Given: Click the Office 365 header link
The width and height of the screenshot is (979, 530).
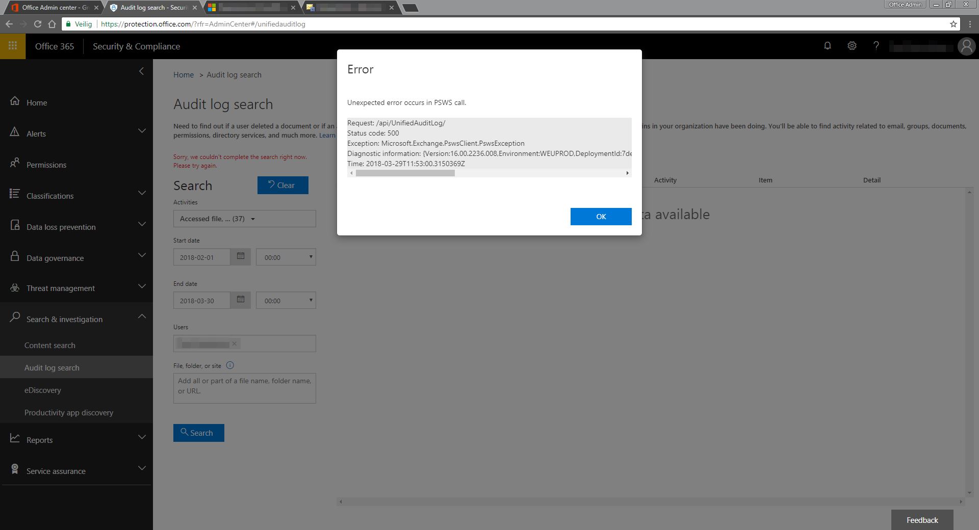Looking at the screenshot, I should click(55, 46).
